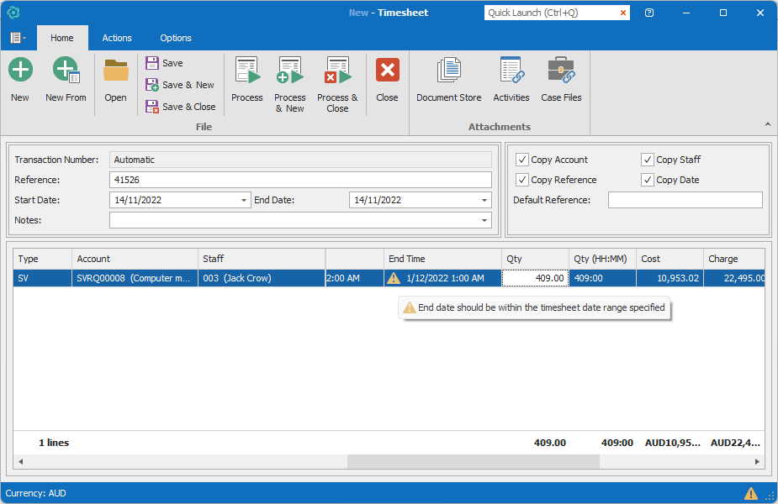This screenshot has height=504, width=778.
Task: Switch to the Options ribbon tab
Action: pyautogui.click(x=176, y=38)
